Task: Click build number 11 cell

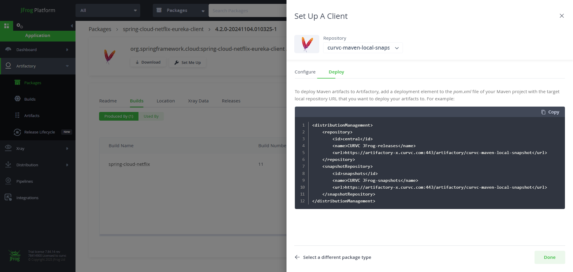Action: [x=261, y=164]
